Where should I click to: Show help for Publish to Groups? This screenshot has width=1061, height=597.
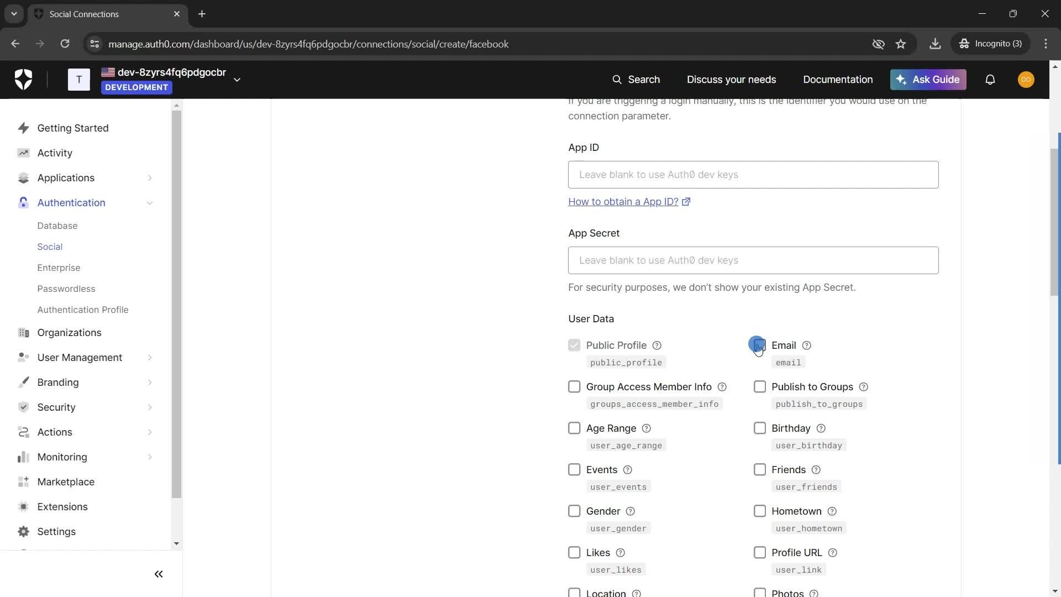click(864, 387)
